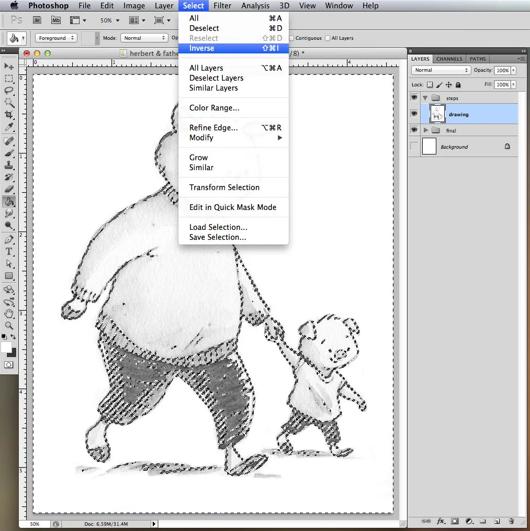The height and width of the screenshot is (531, 530).
Task: Hide the drawing layer
Action: 414,114
